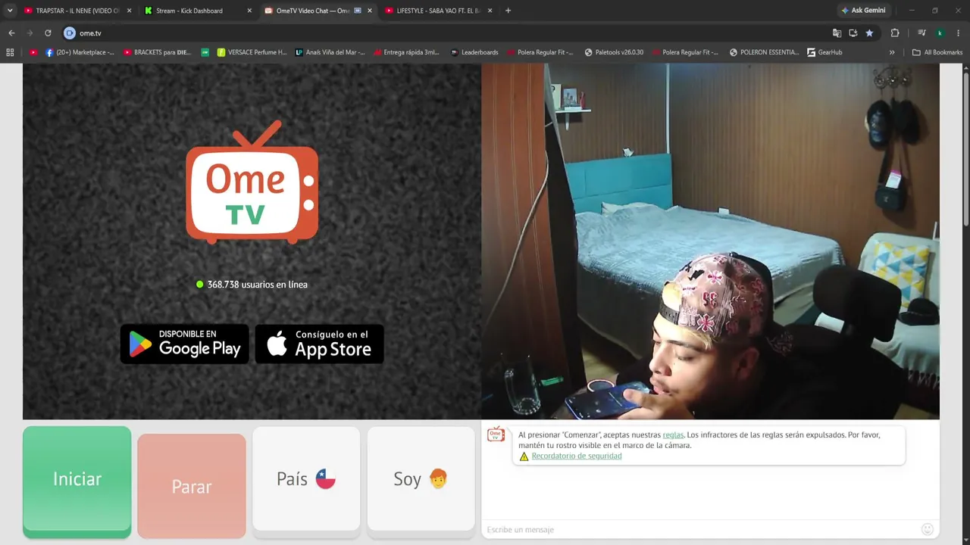This screenshot has width=970, height=545.
Task: Minimize the Chrome window
Action: 912,11
